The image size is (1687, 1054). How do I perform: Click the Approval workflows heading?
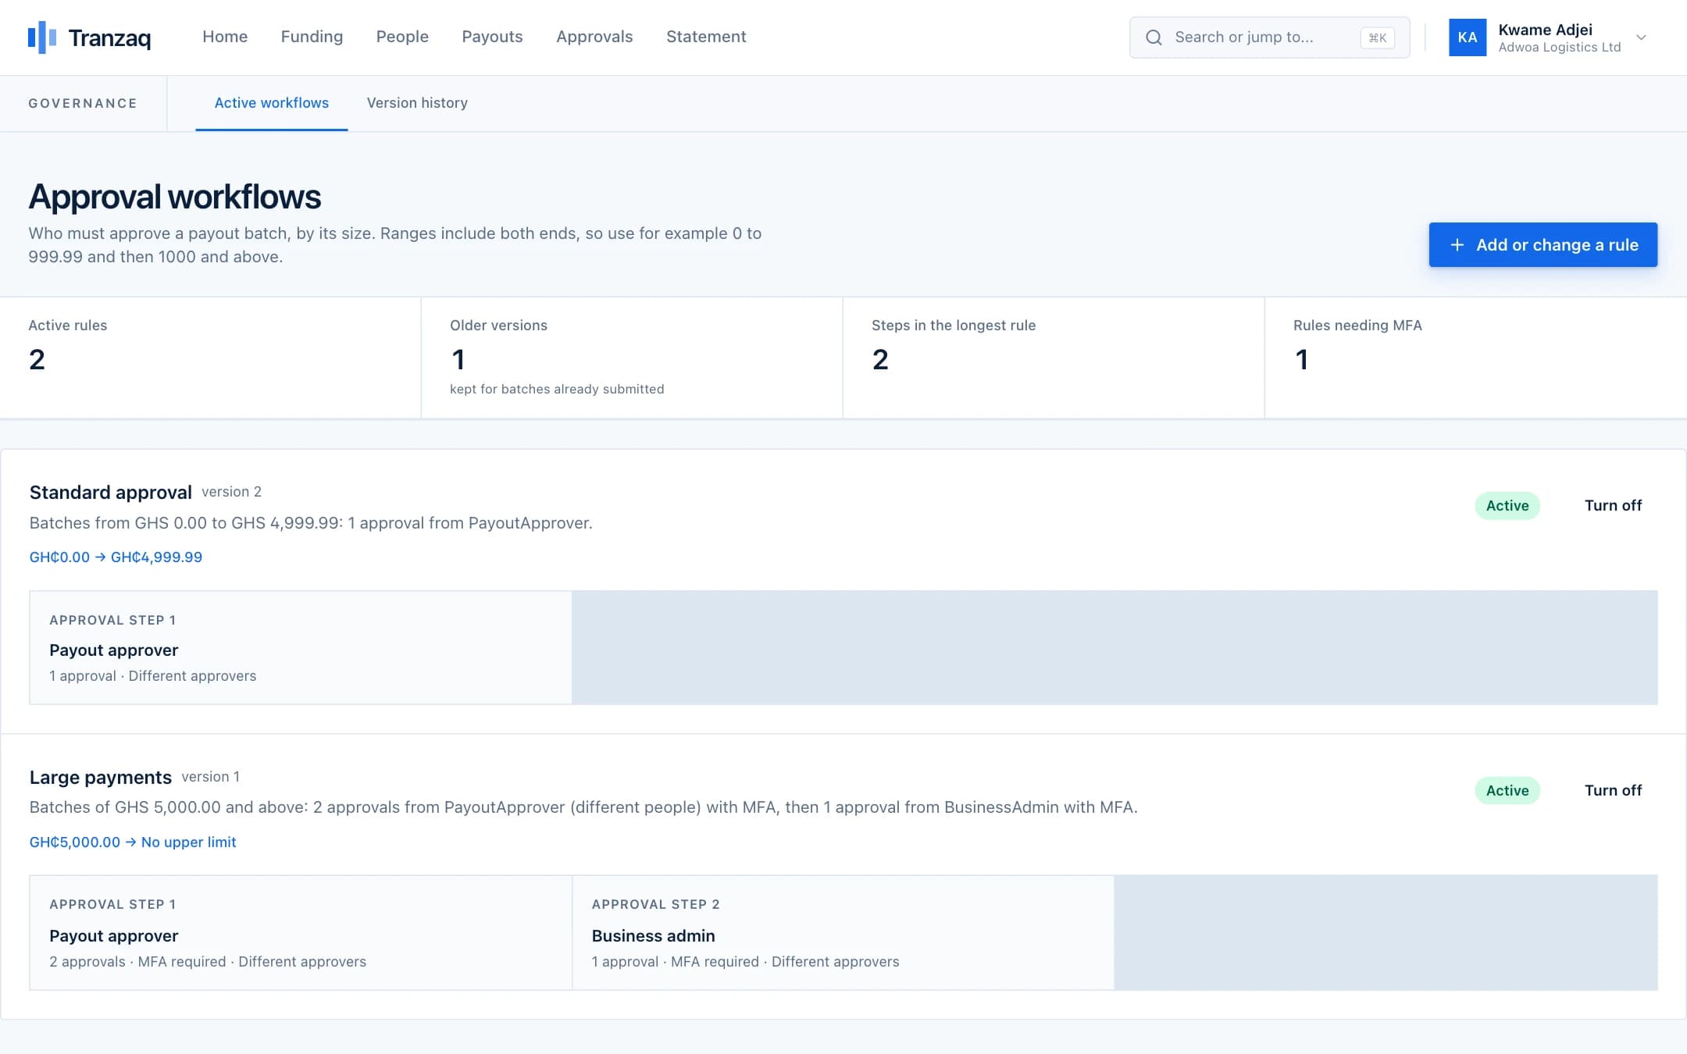point(175,197)
